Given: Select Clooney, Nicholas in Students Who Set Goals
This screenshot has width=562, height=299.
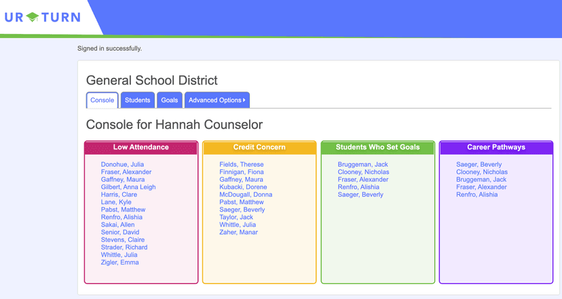Looking at the screenshot, I should click(x=363, y=172).
